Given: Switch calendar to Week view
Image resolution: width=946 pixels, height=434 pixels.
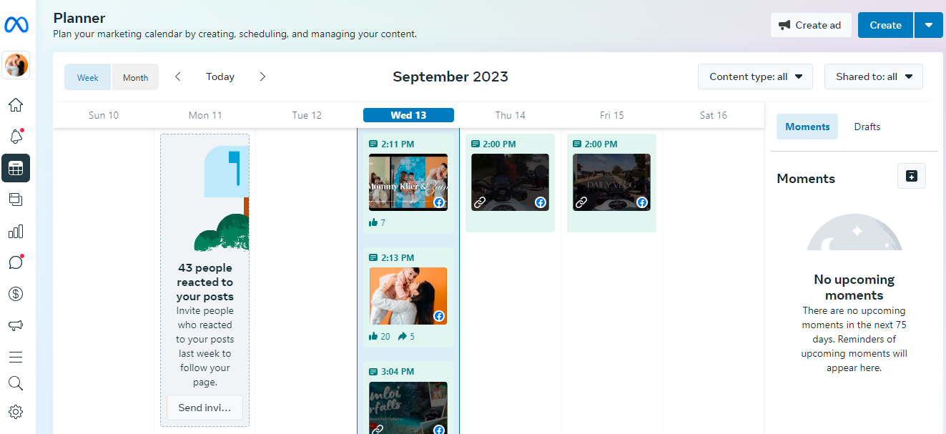Looking at the screenshot, I should tap(88, 77).
